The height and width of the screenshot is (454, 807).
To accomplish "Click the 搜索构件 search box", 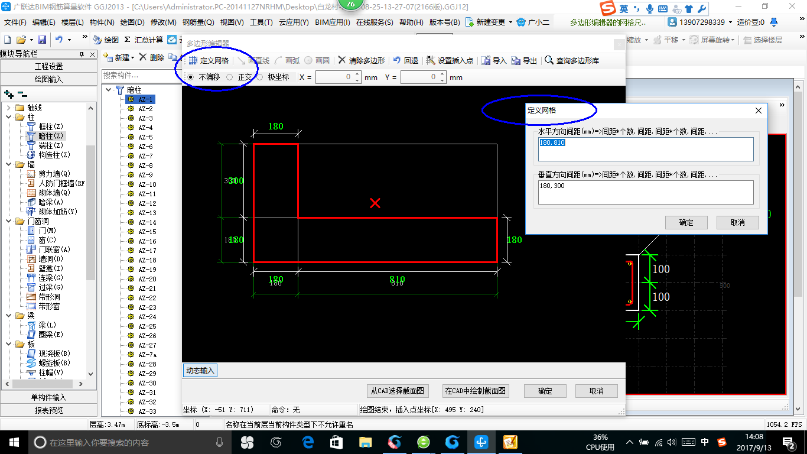I will [x=142, y=76].
